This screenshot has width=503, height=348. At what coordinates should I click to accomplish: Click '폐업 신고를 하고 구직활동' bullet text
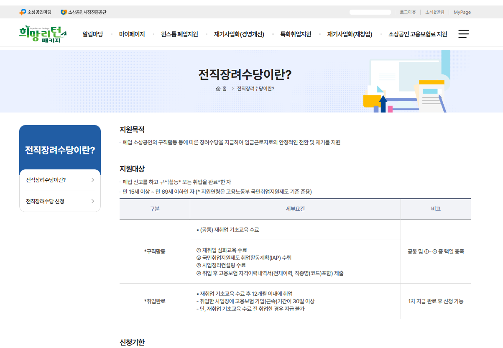(177, 182)
